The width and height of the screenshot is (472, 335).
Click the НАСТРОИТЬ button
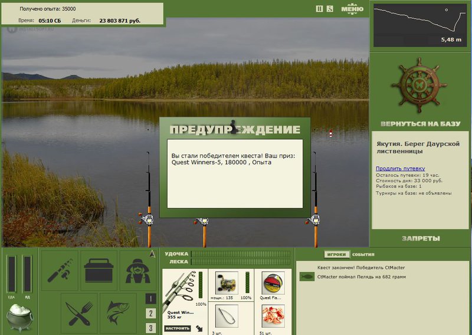click(178, 329)
